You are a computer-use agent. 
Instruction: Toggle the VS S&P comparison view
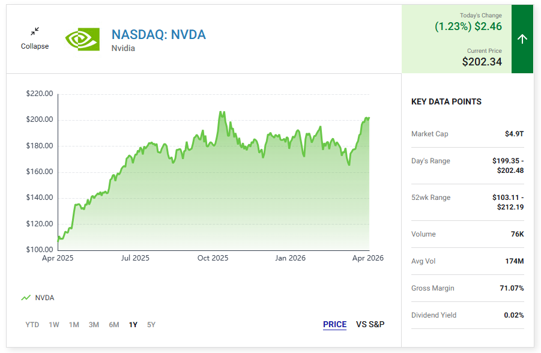[370, 324]
